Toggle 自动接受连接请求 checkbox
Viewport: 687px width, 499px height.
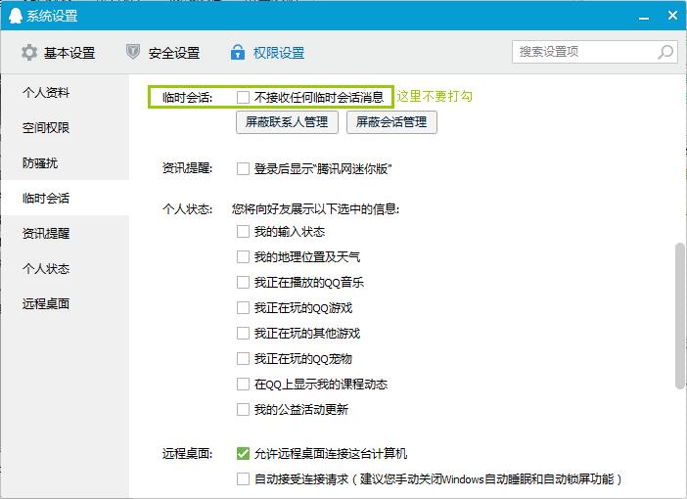coord(244,479)
